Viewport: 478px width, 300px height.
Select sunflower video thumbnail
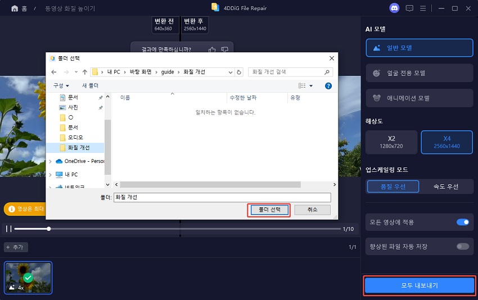pos(28,278)
